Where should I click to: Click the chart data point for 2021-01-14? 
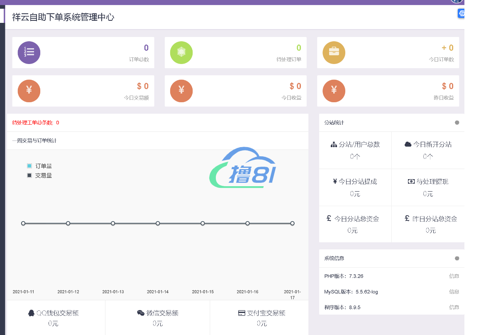(158, 223)
